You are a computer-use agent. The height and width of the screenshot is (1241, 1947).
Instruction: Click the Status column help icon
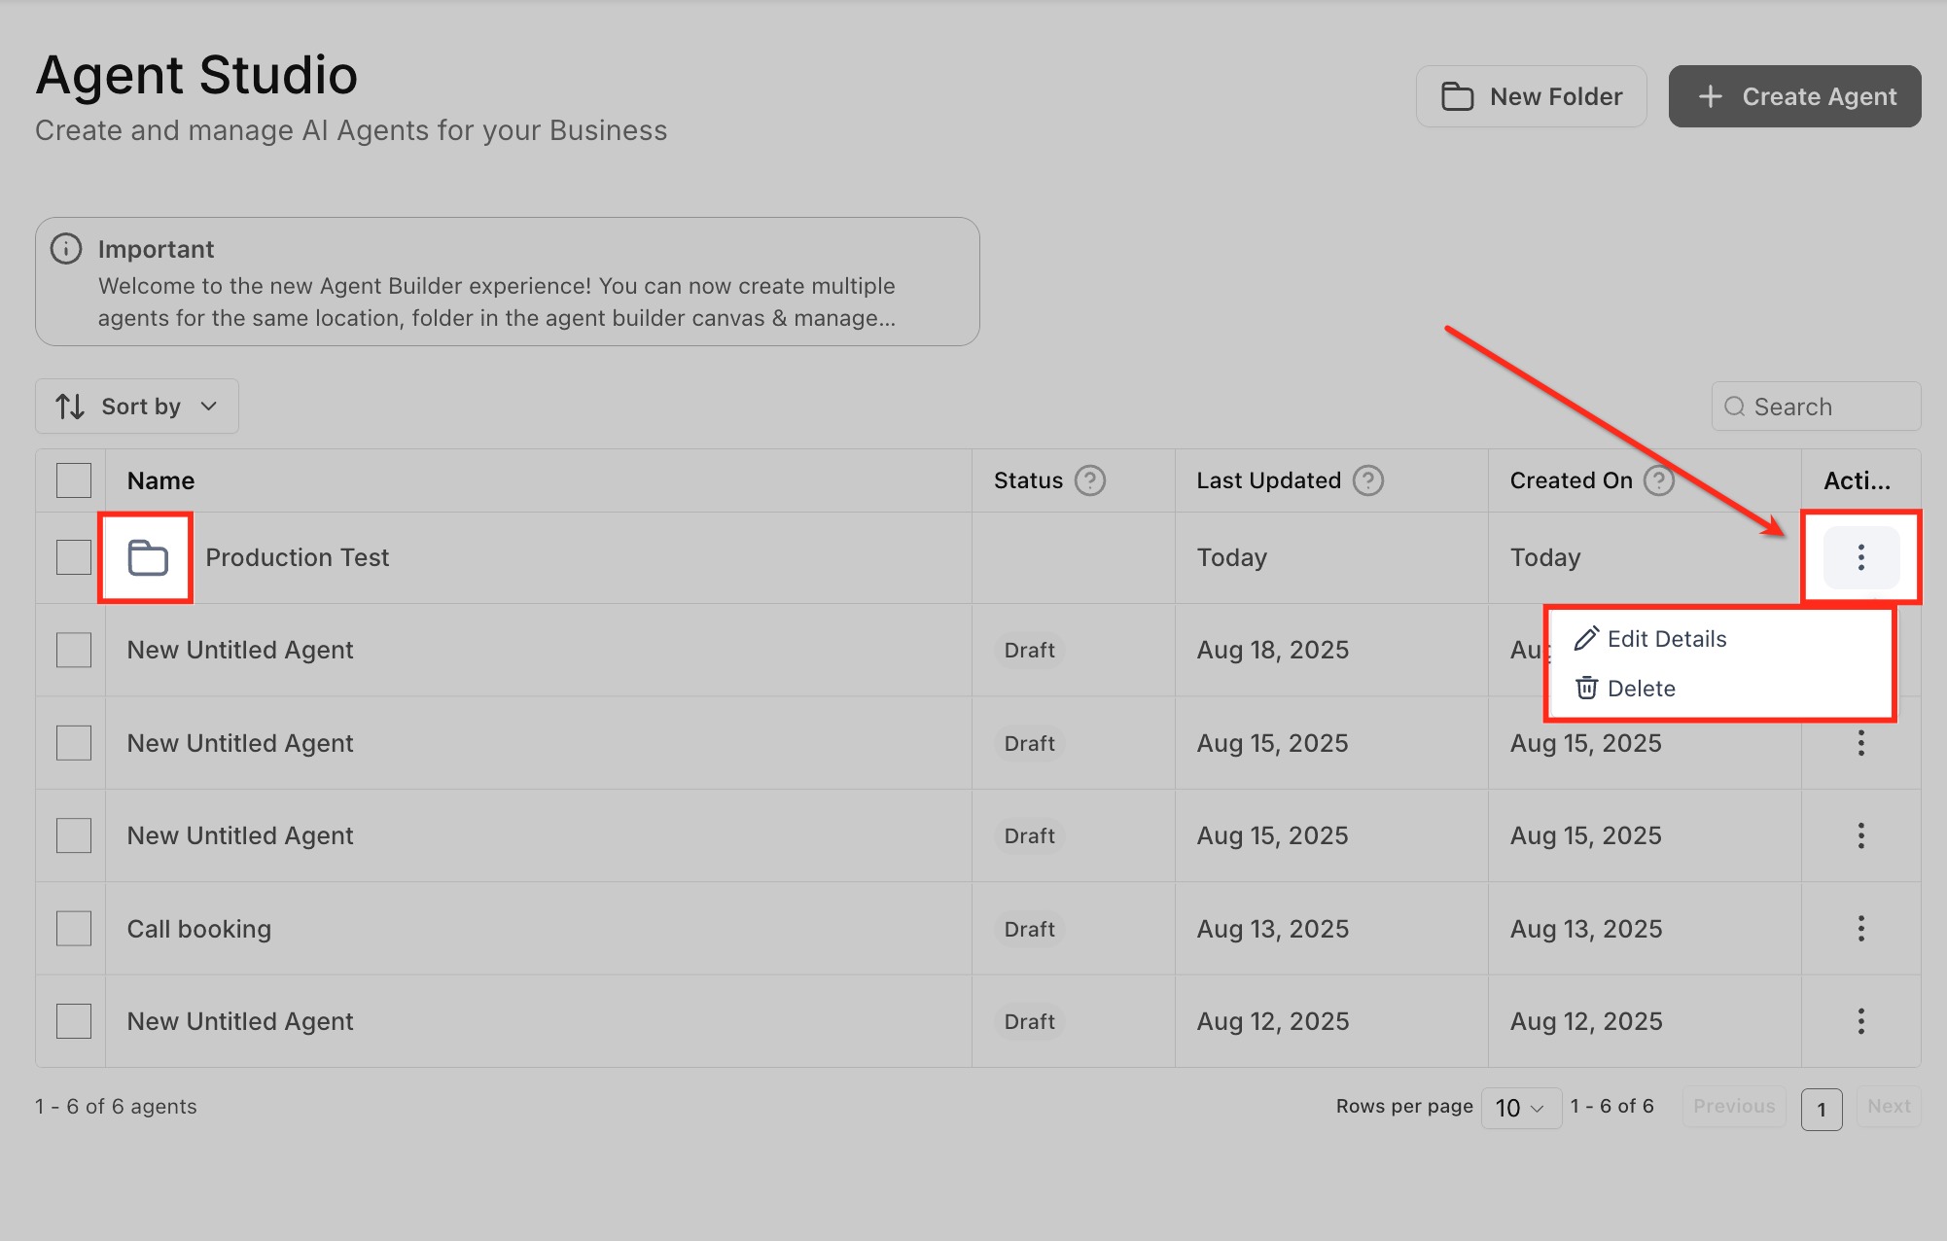(x=1089, y=480)
